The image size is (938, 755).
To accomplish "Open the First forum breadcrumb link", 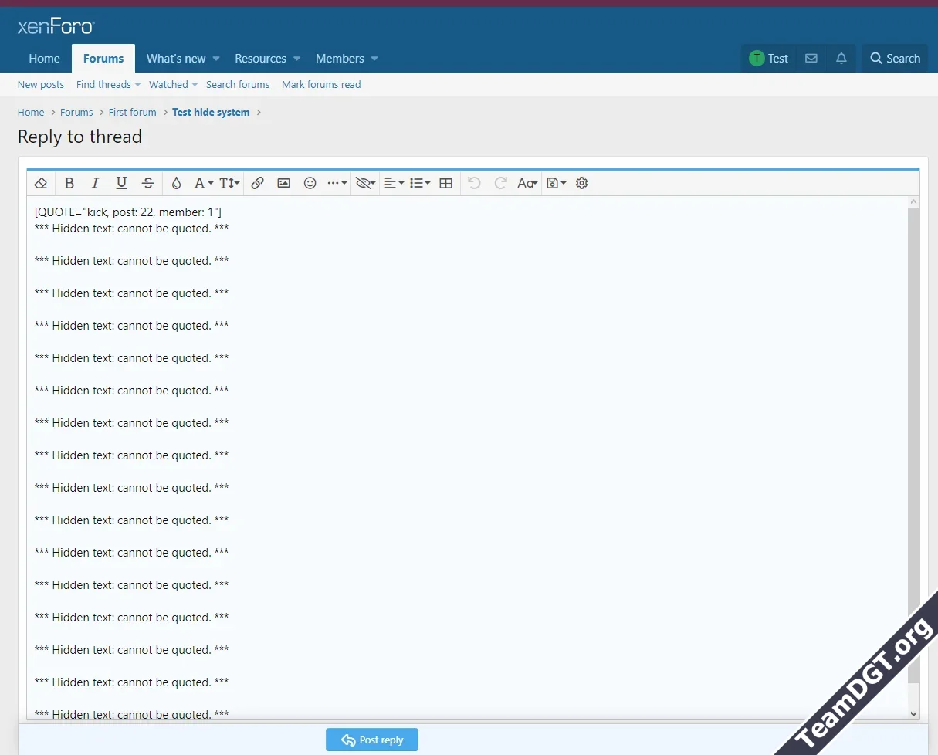I will coord(132,112).
